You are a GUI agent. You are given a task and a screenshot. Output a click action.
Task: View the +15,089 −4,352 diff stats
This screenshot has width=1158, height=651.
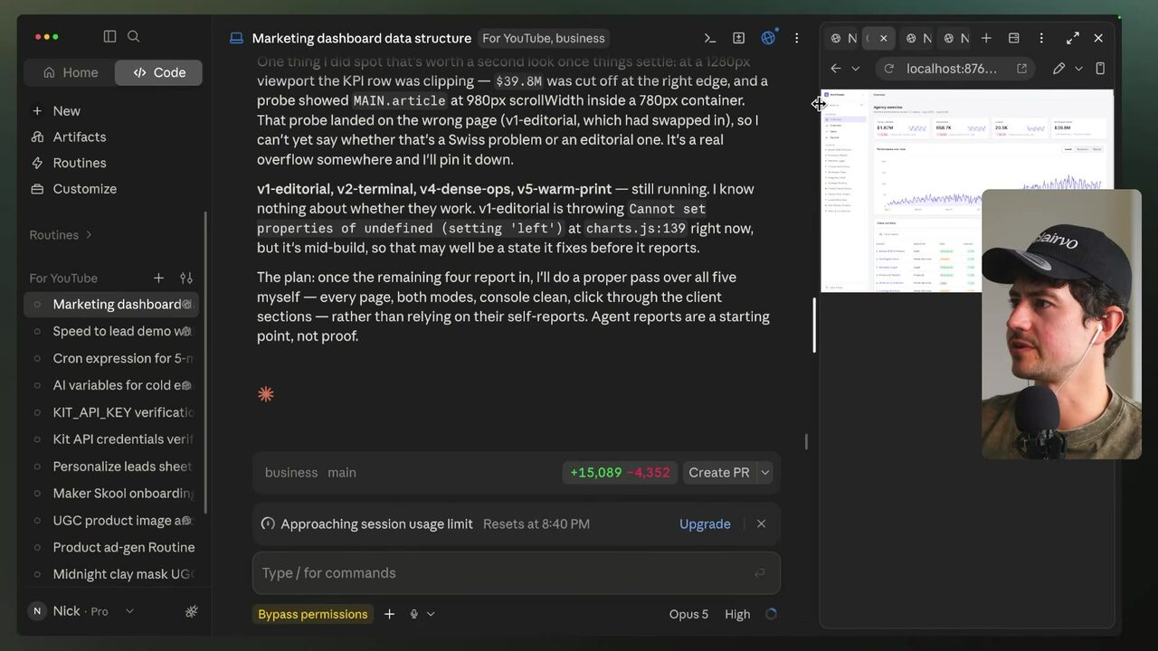coord(620,473)
